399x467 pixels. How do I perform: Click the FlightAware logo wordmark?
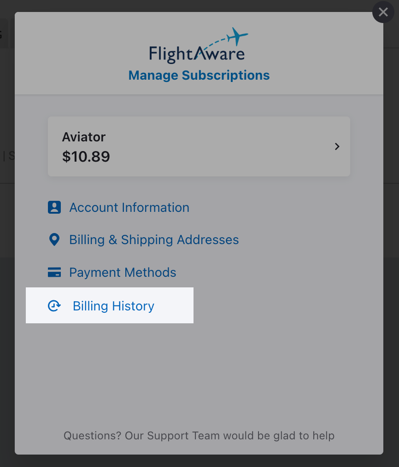pyautogui.click(x=197, y=54)
